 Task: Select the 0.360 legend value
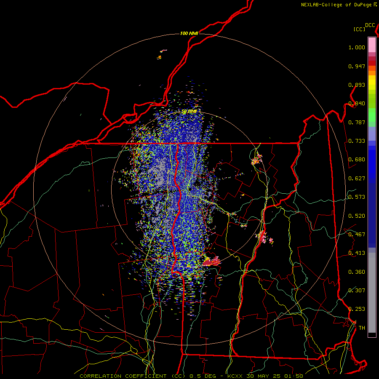(x=357, y=272)
